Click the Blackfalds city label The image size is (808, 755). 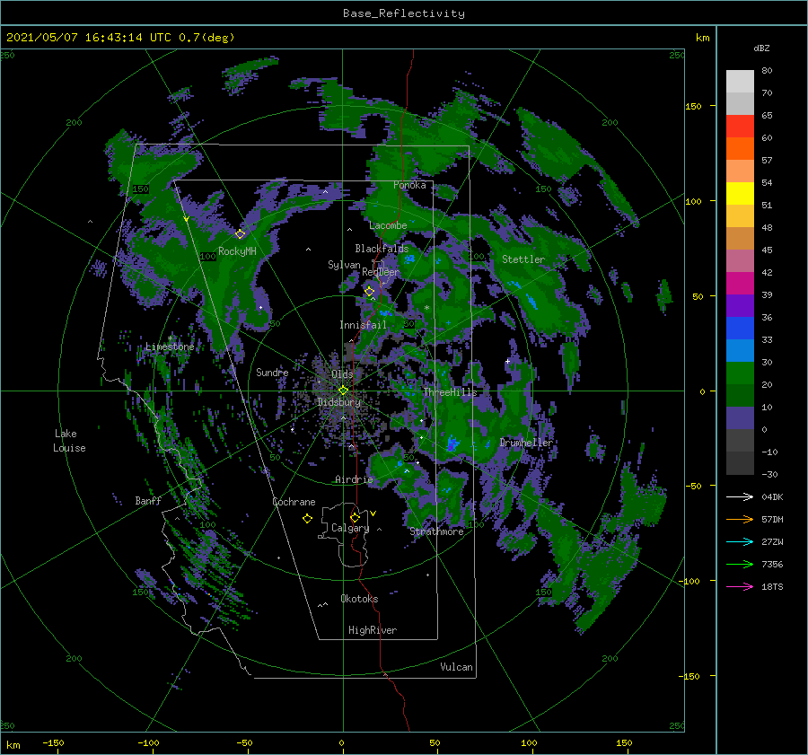382,249
